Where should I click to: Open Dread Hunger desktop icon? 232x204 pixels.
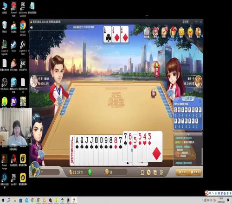[x=4, y=162]
